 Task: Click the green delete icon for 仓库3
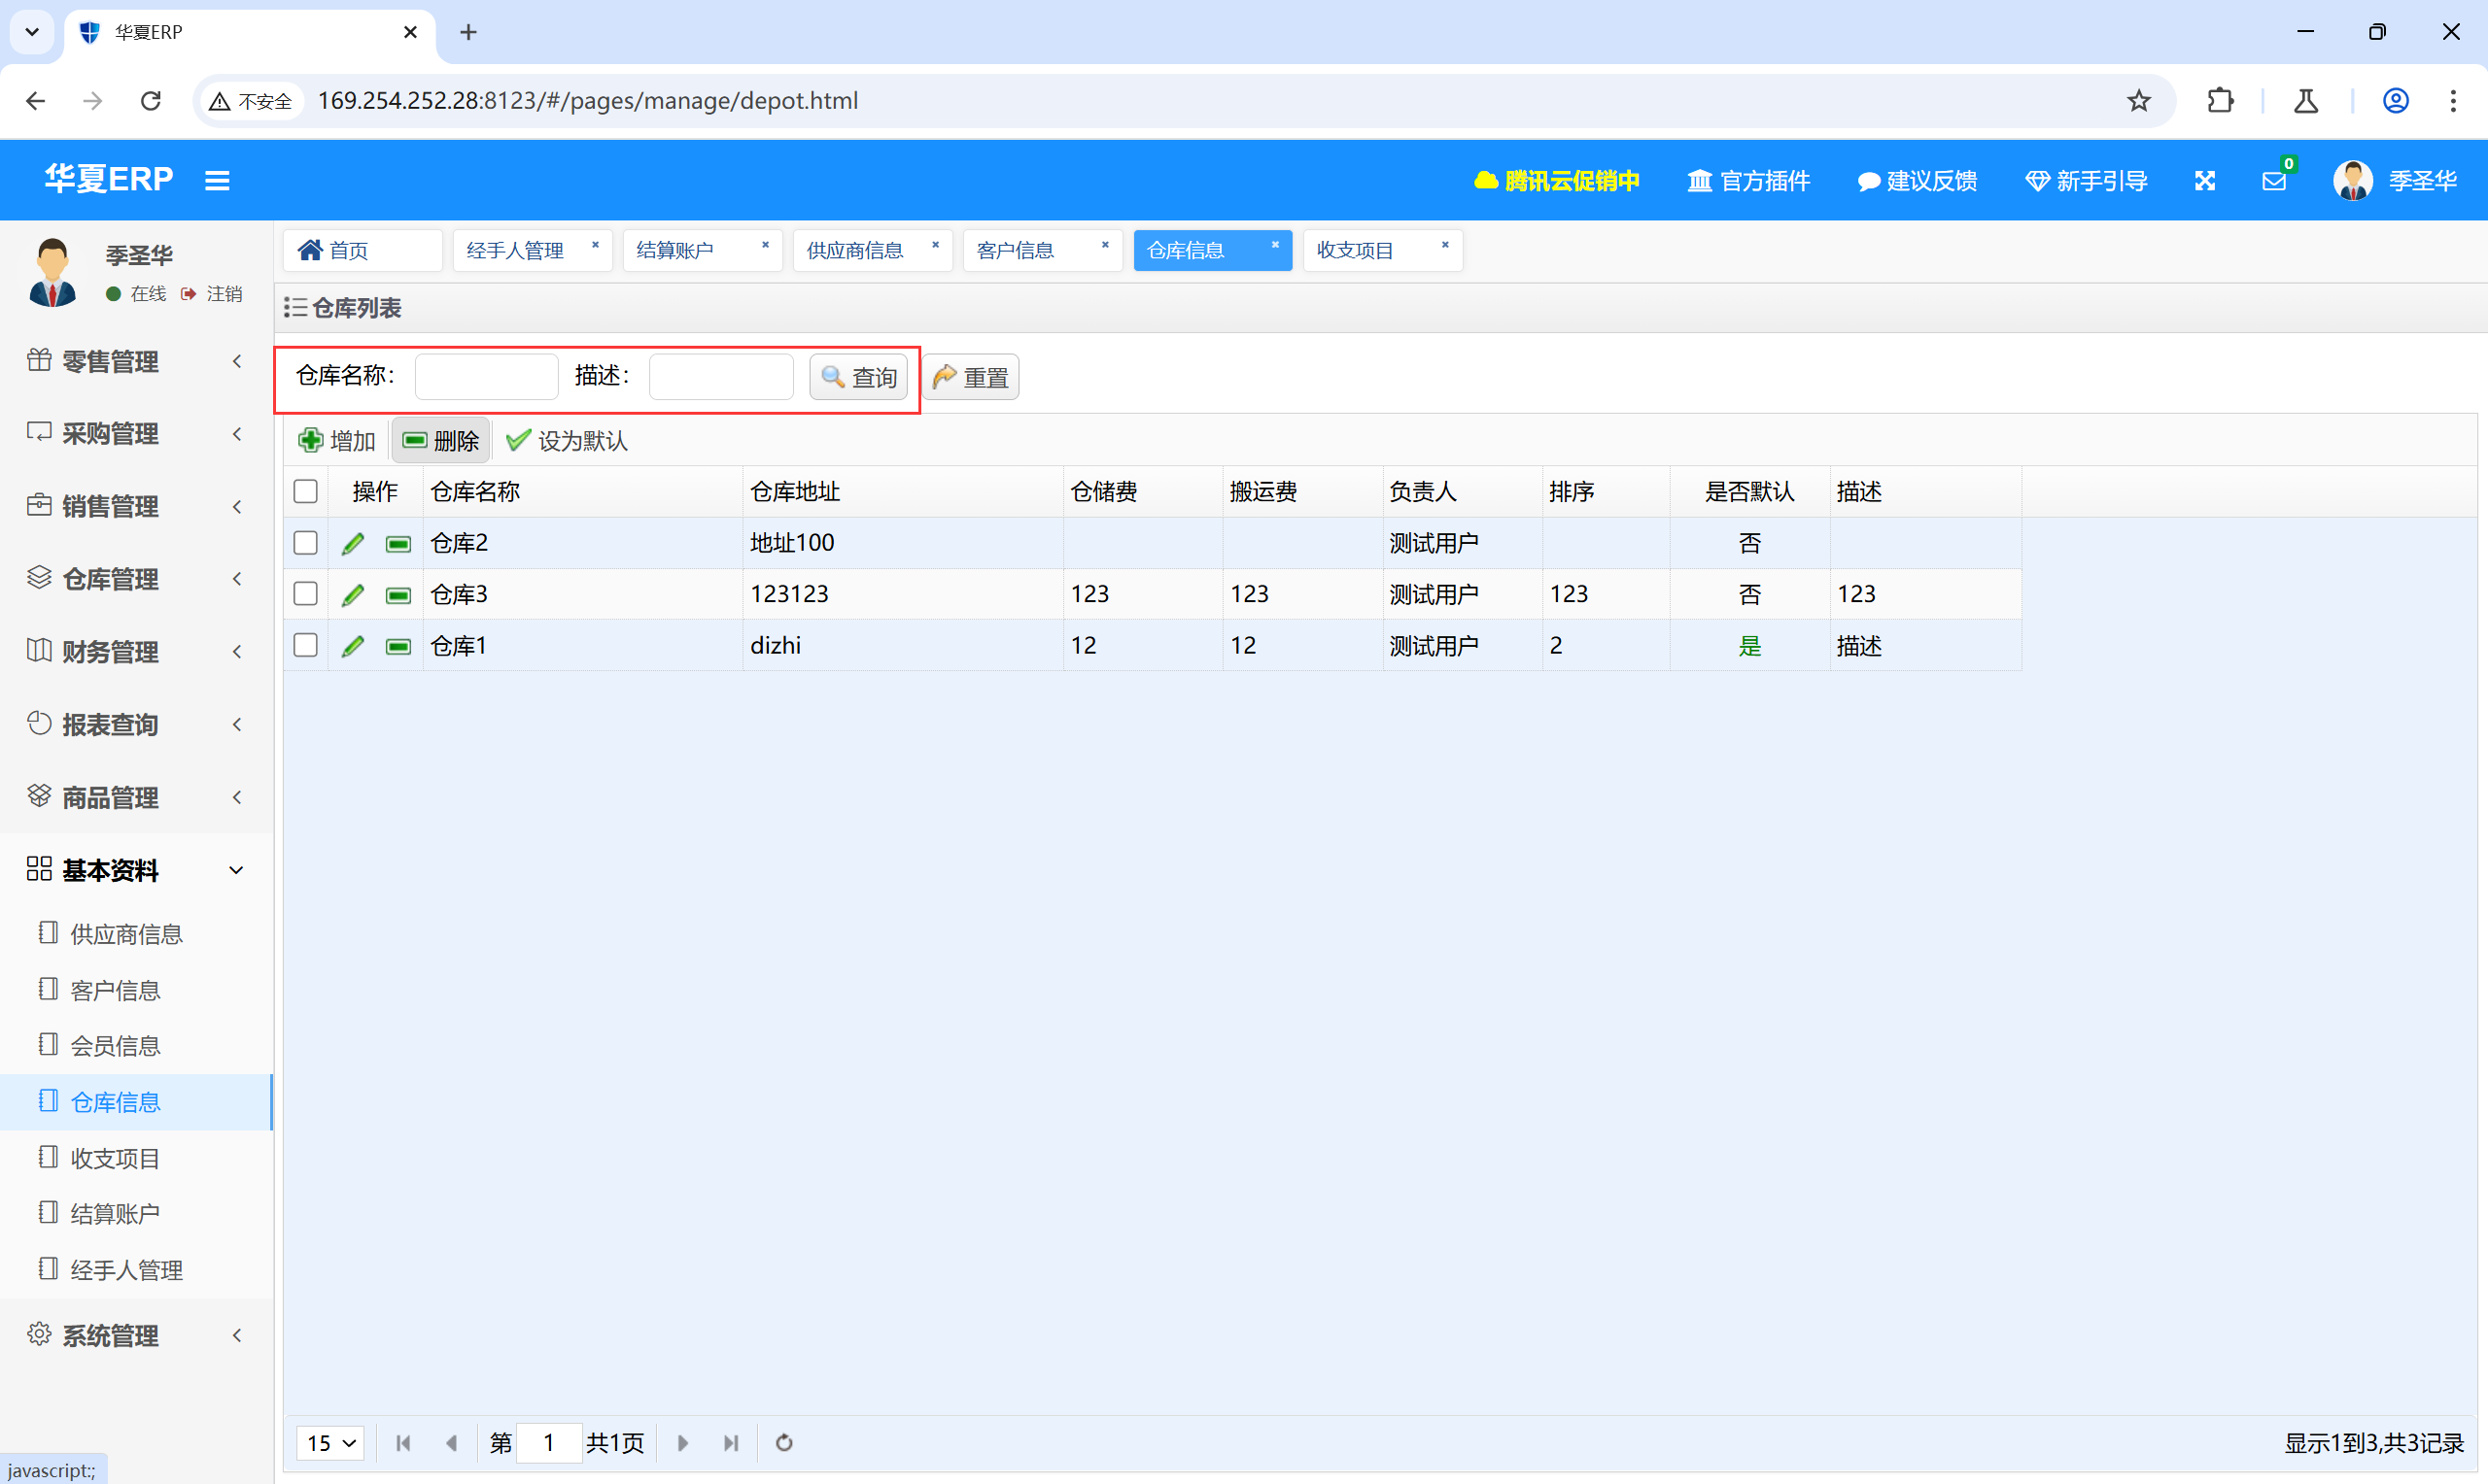pyautogui.click(x=398, y=595)
